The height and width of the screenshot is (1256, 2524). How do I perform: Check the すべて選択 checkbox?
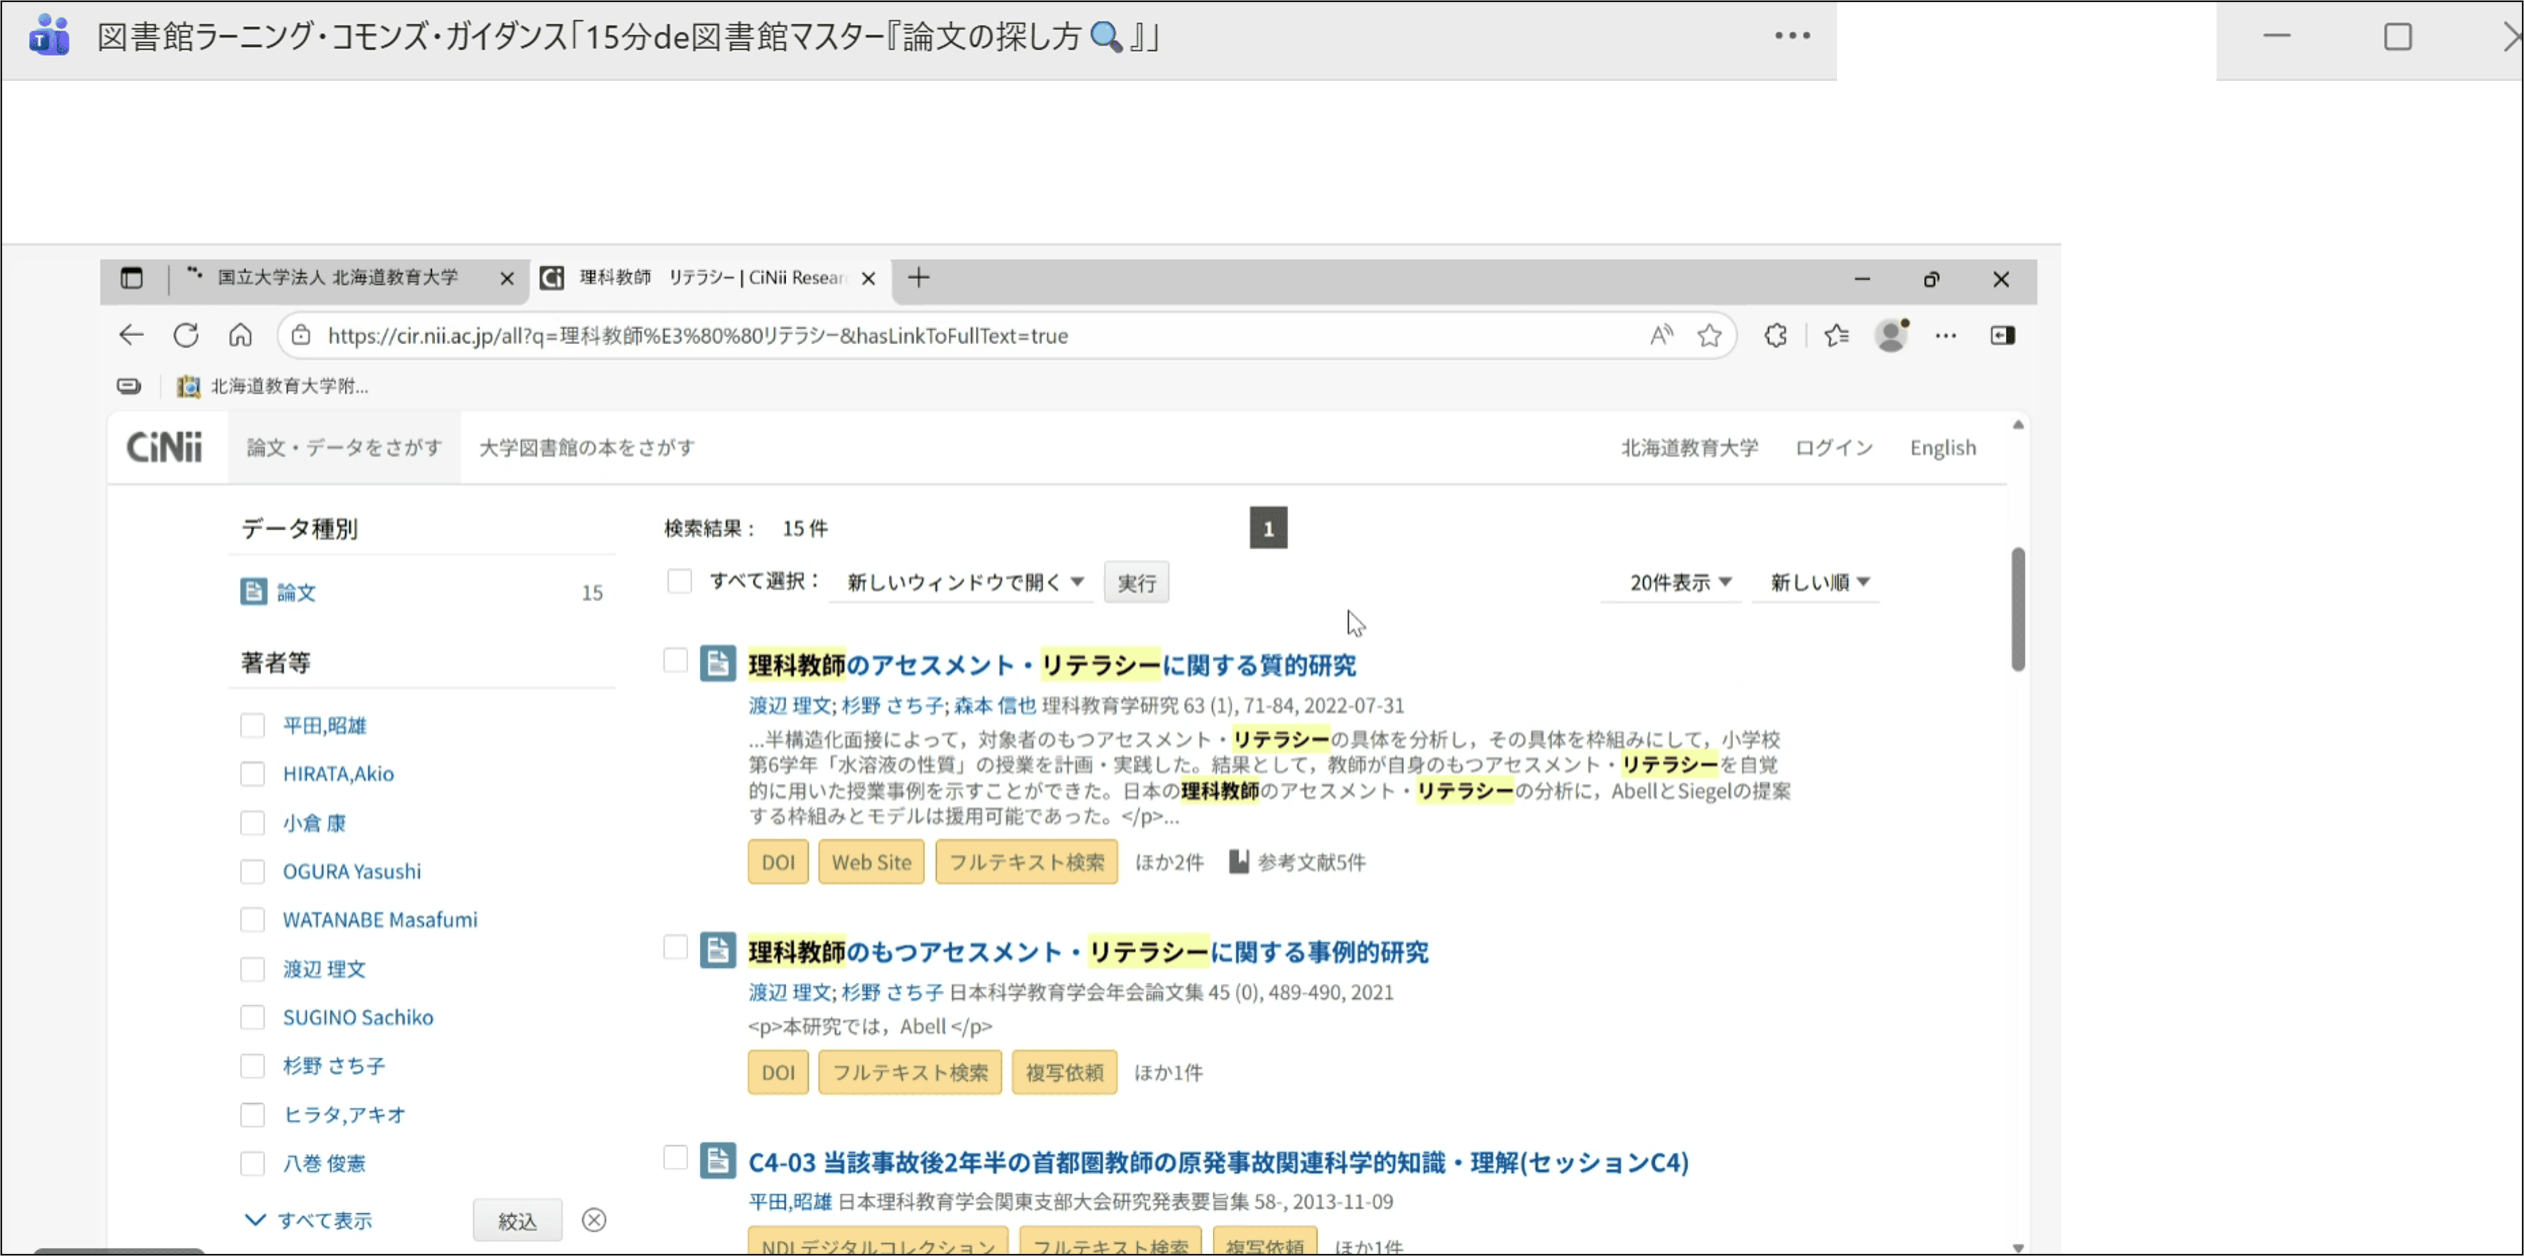click(679, 582)
